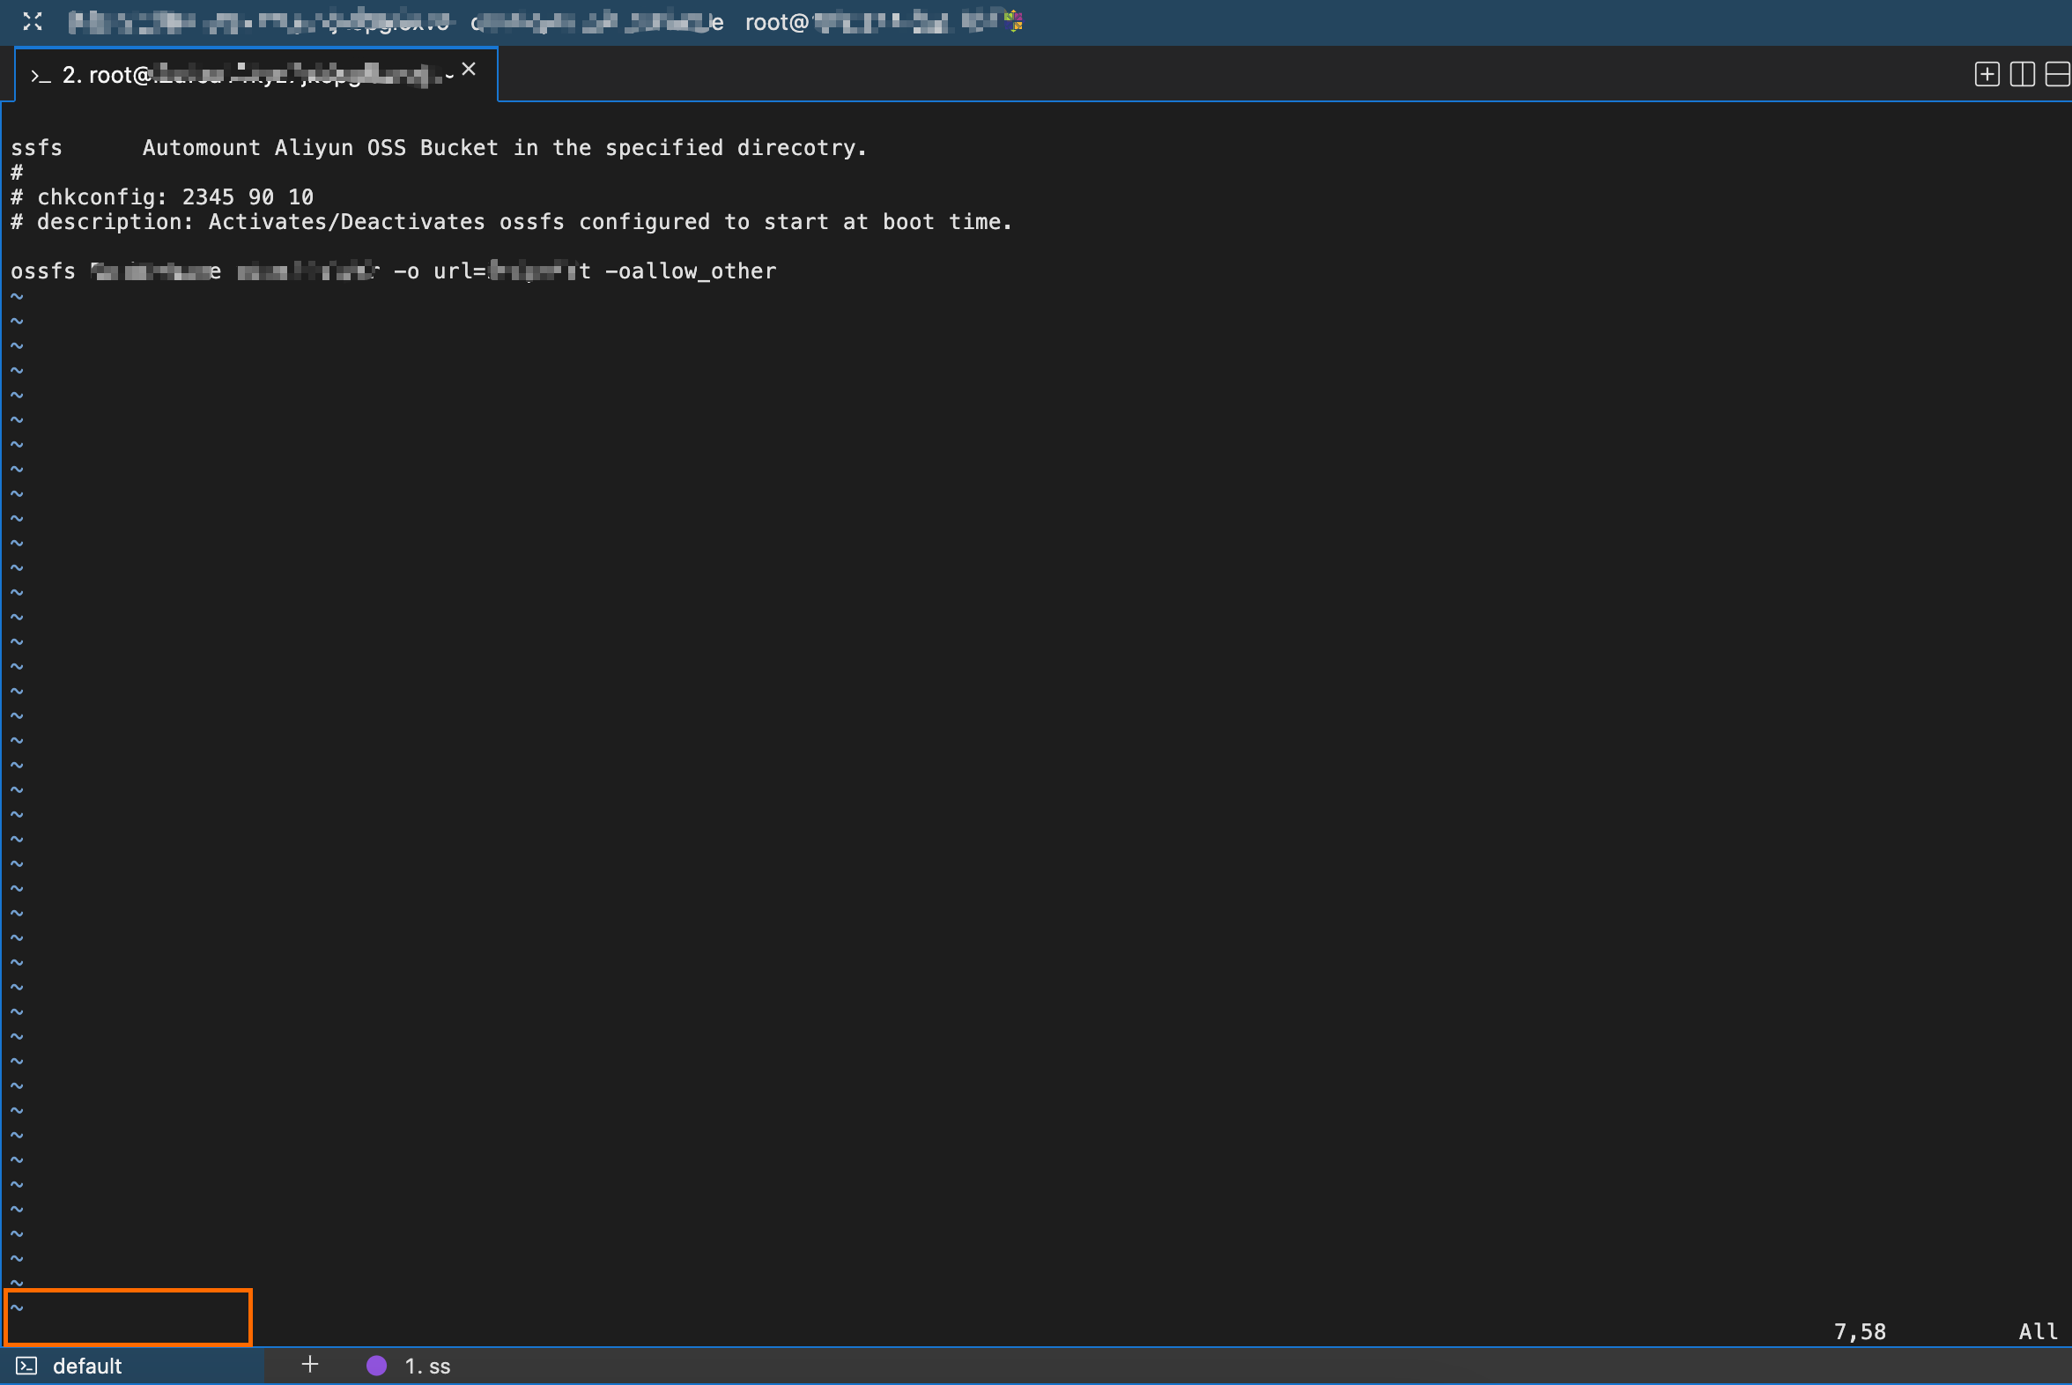Click the terminal icon beside default
This screenshot has height=1385, width=2072.
(x=26, y=1366)
